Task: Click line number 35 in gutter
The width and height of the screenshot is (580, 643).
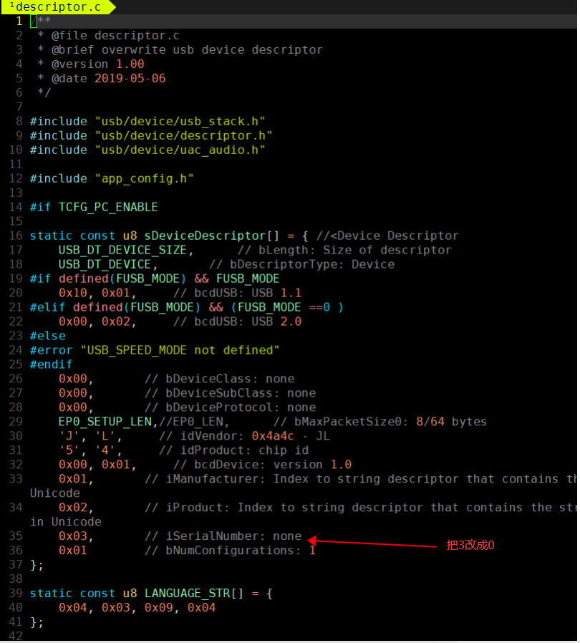Action: (16, 536)
